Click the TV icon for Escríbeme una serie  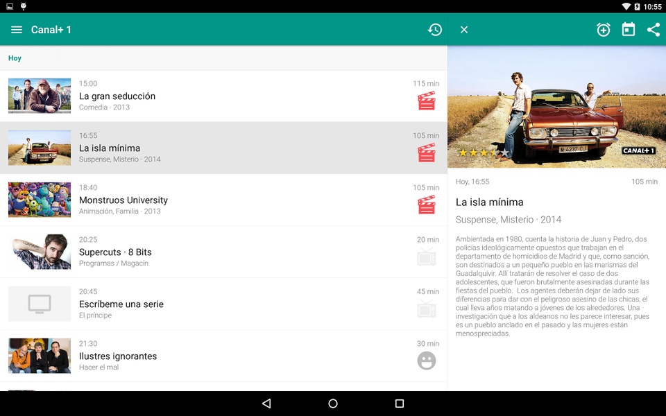click(427, 309)
